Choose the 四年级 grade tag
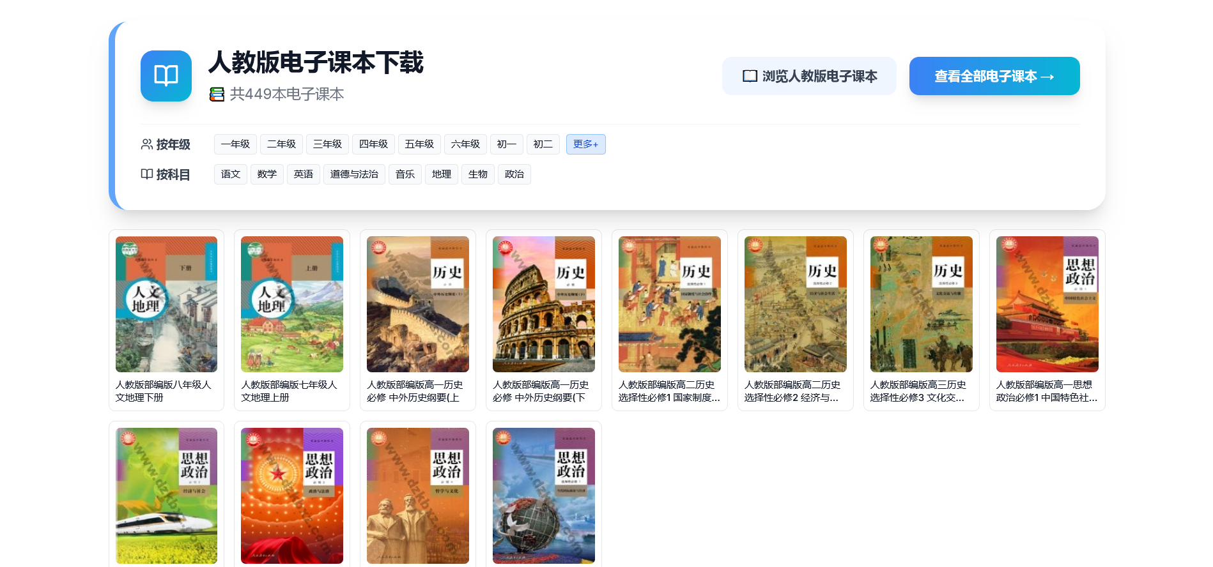1213x567 pixels. point(373,144)
